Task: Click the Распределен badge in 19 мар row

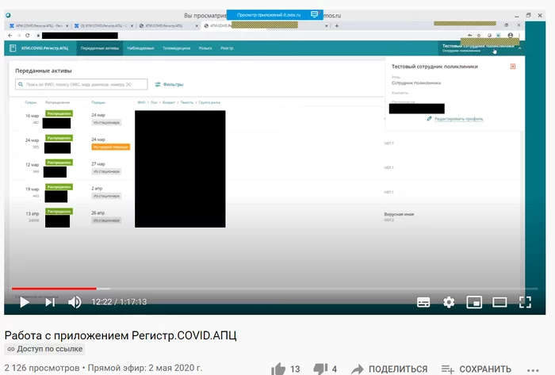Action: point(59,187)
